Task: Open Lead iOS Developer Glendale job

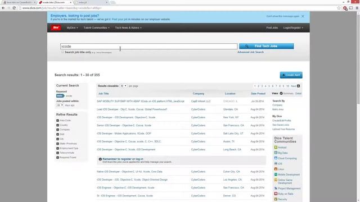Action: point(132,109)
